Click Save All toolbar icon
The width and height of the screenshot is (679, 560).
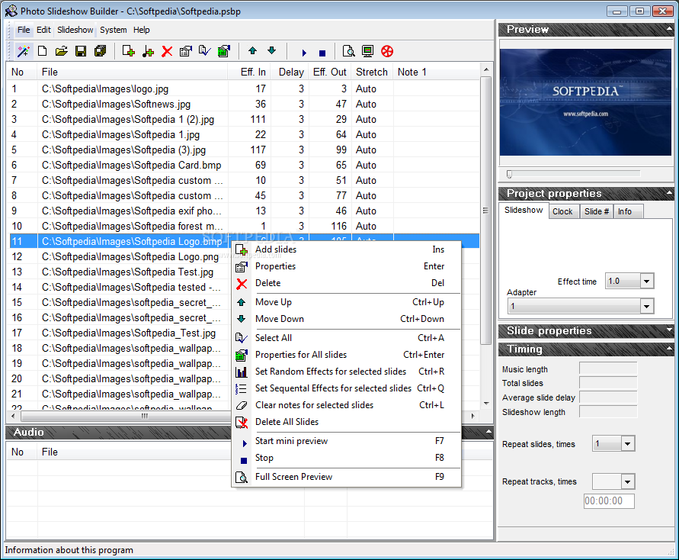click(100, 51)
